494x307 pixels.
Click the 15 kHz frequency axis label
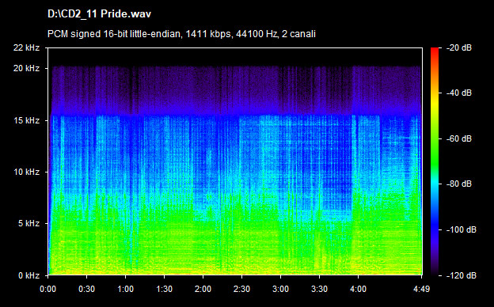(26, 120)
